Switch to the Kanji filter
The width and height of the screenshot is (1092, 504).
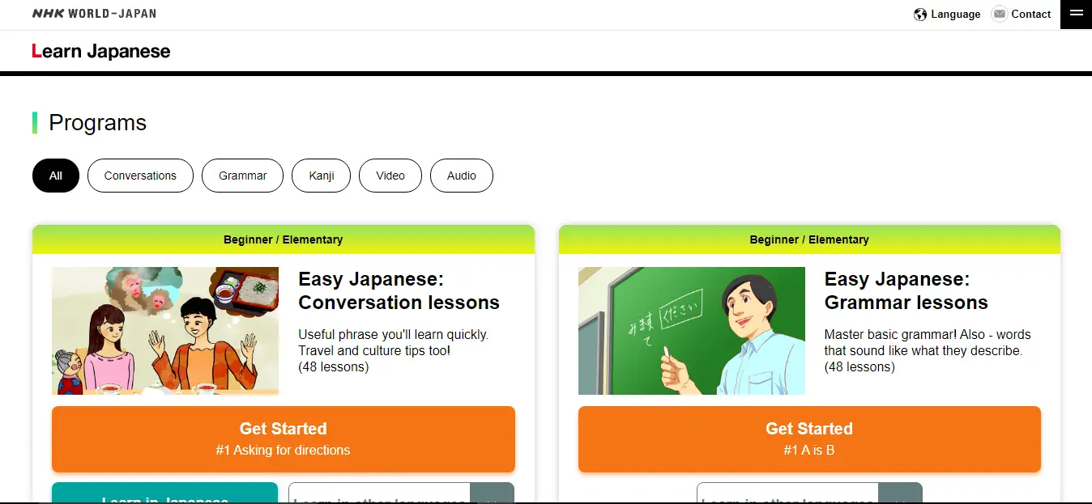(321, 176)
